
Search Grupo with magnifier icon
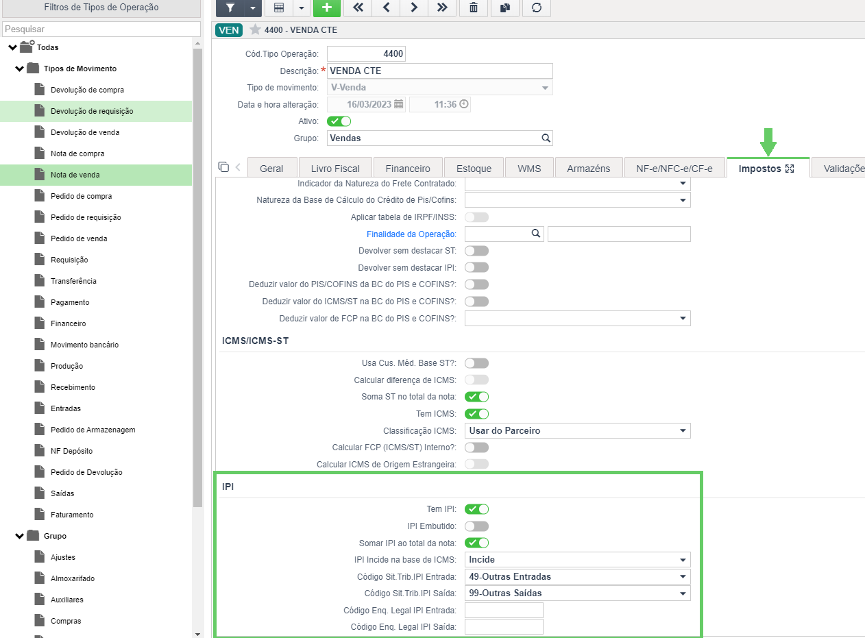click(x=546, y=138)
